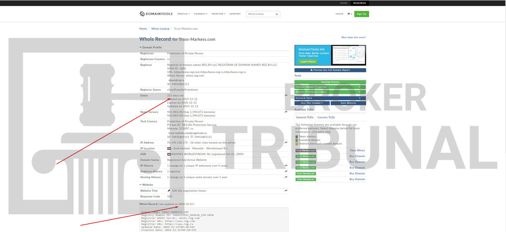Open the Profile dropdown menu
Screen dimensions: 506x232
183,14
